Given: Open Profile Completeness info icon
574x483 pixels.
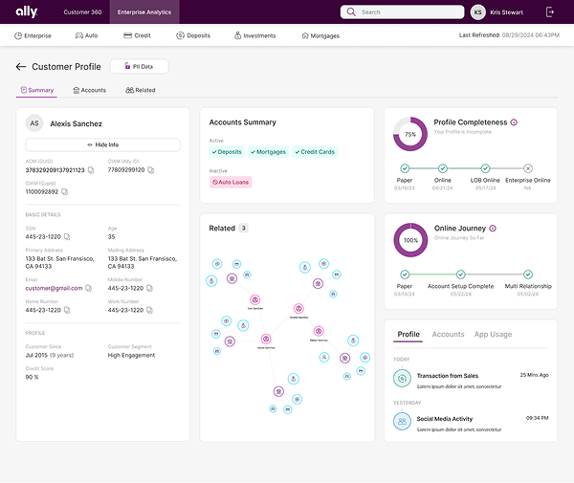Looking at the screenshot, I should pos(514,122).
